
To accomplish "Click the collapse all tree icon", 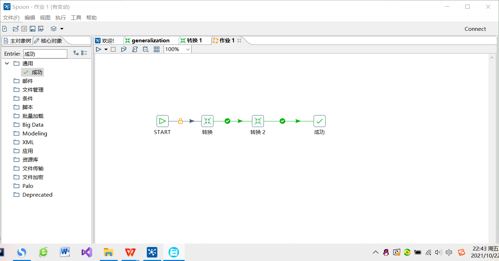I will [x=84, y=53].
